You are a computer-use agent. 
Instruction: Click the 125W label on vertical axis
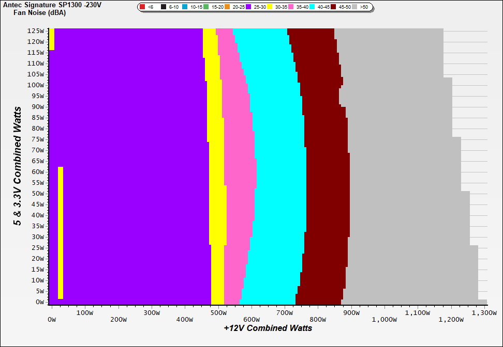click(x=36, y=30)
